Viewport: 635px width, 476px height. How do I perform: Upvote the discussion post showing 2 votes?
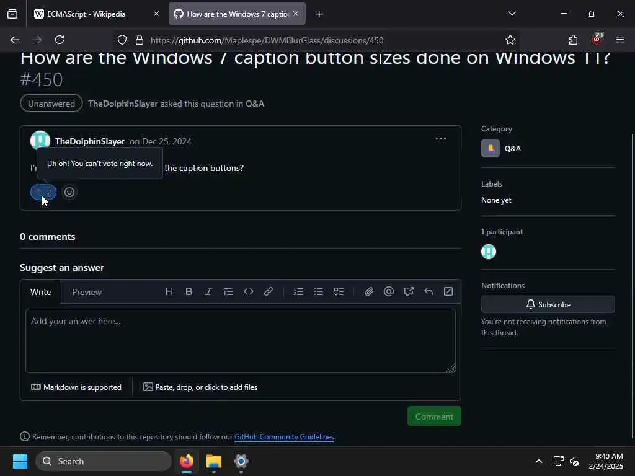(x=43, y=192)
